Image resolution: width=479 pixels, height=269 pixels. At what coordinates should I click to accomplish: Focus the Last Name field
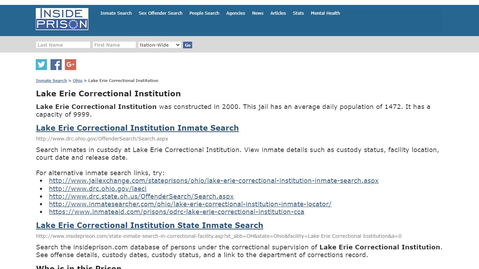(x=63, y=45)
